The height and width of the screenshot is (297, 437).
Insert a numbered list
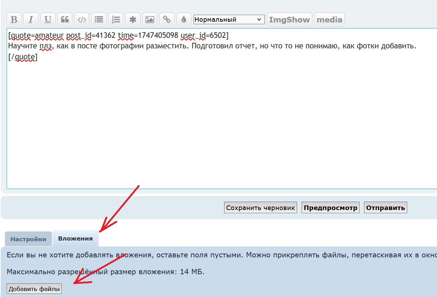click(x=116, y=20)
